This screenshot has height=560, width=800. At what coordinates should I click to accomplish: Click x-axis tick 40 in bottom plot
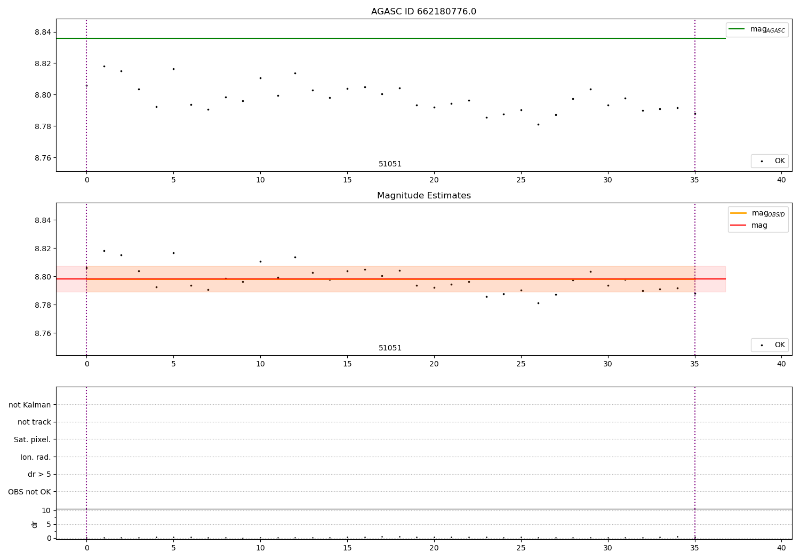[781, 548]
